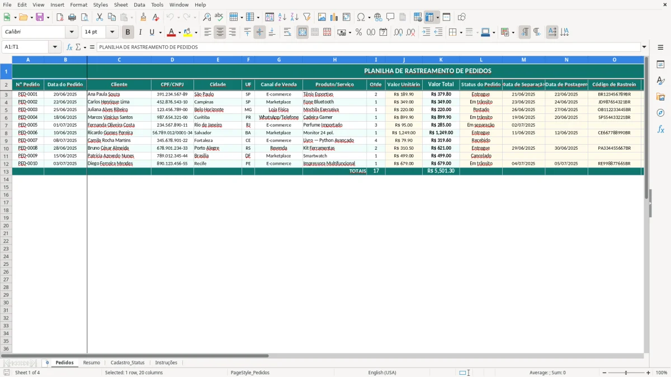
Task: Apply the yellow Background Color swatch
Action: tap(188, 32)
